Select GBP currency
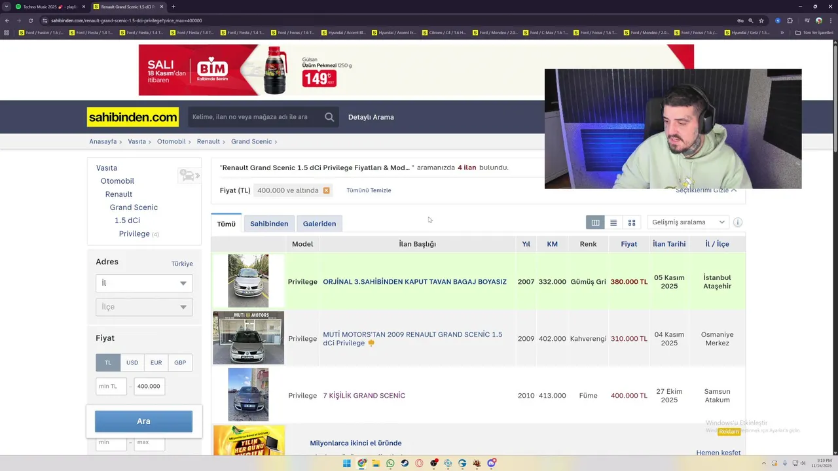 [180, 362]
